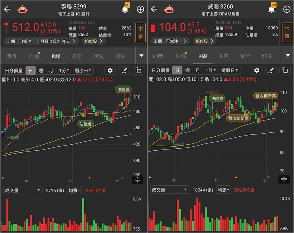Screen dimensions: 294x233
Task: Click the upper 營收創新高 marker on 威剛 chart
Action: point(265,96)
